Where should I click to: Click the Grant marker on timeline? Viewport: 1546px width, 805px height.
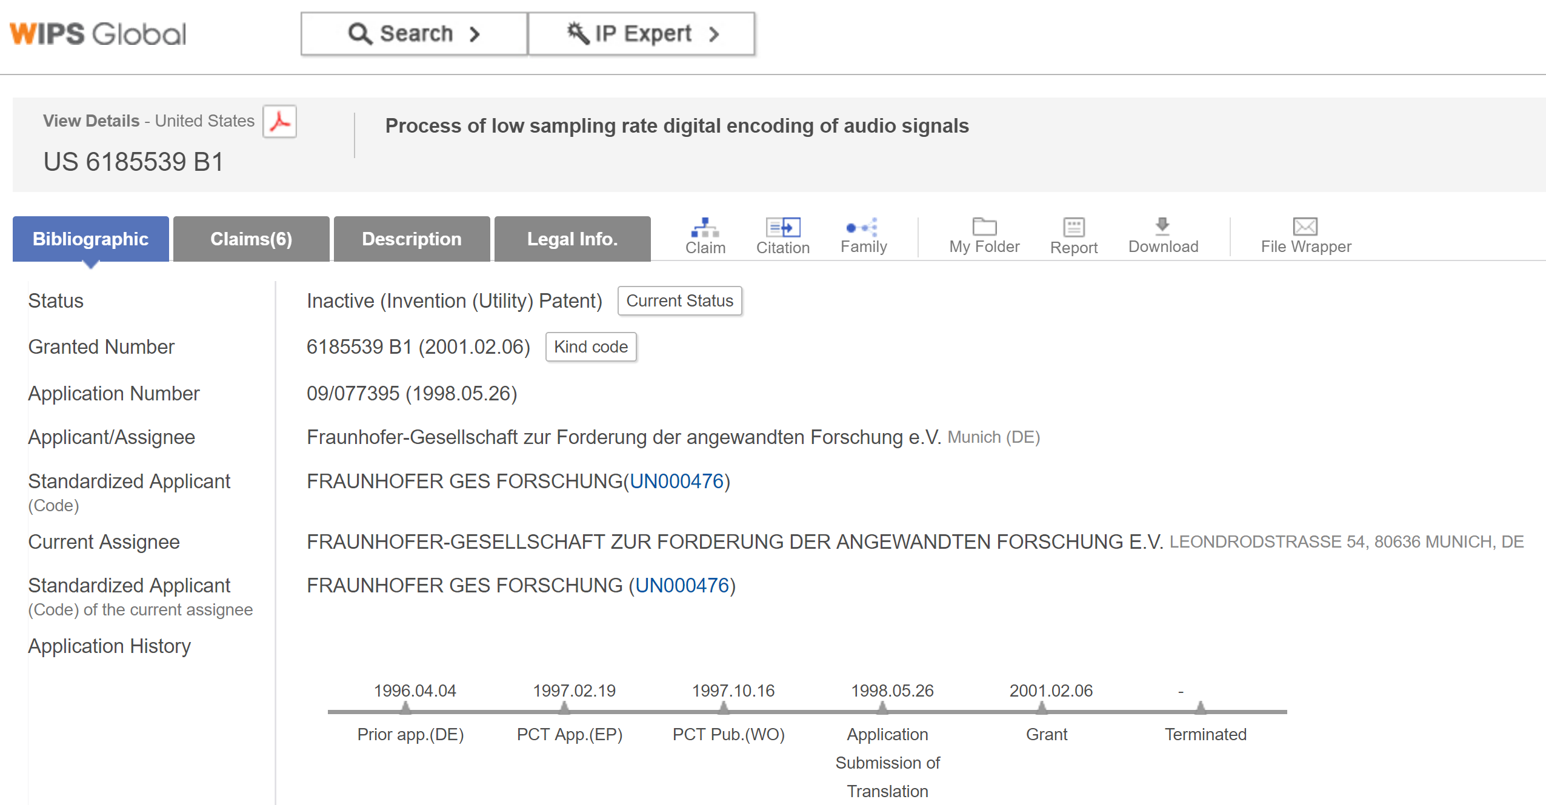tap(1042, 707)
